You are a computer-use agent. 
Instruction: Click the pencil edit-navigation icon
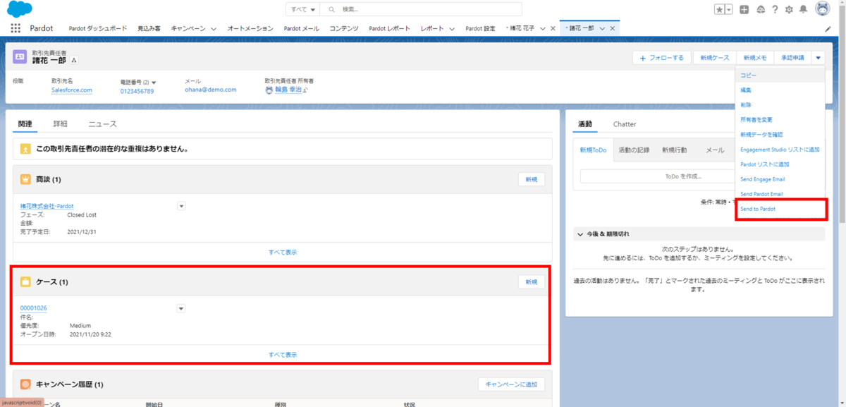pos(828,29)
